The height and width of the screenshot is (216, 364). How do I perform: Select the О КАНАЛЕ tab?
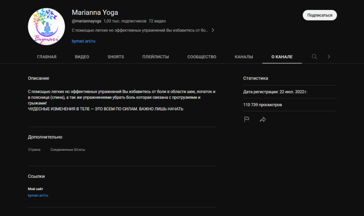pyautogui.click(x=282, y=57)
